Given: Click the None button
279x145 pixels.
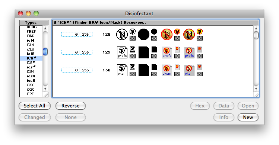Looking at the screenshot, I should [70, 117].
